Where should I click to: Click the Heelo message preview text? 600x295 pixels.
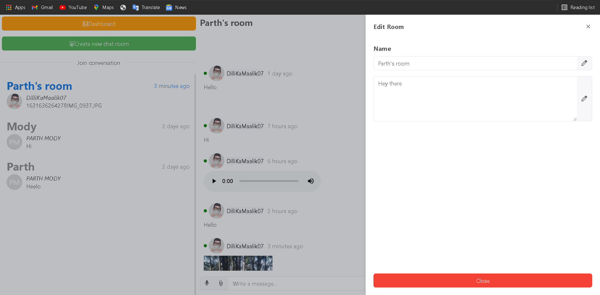[x=33, y=186]
